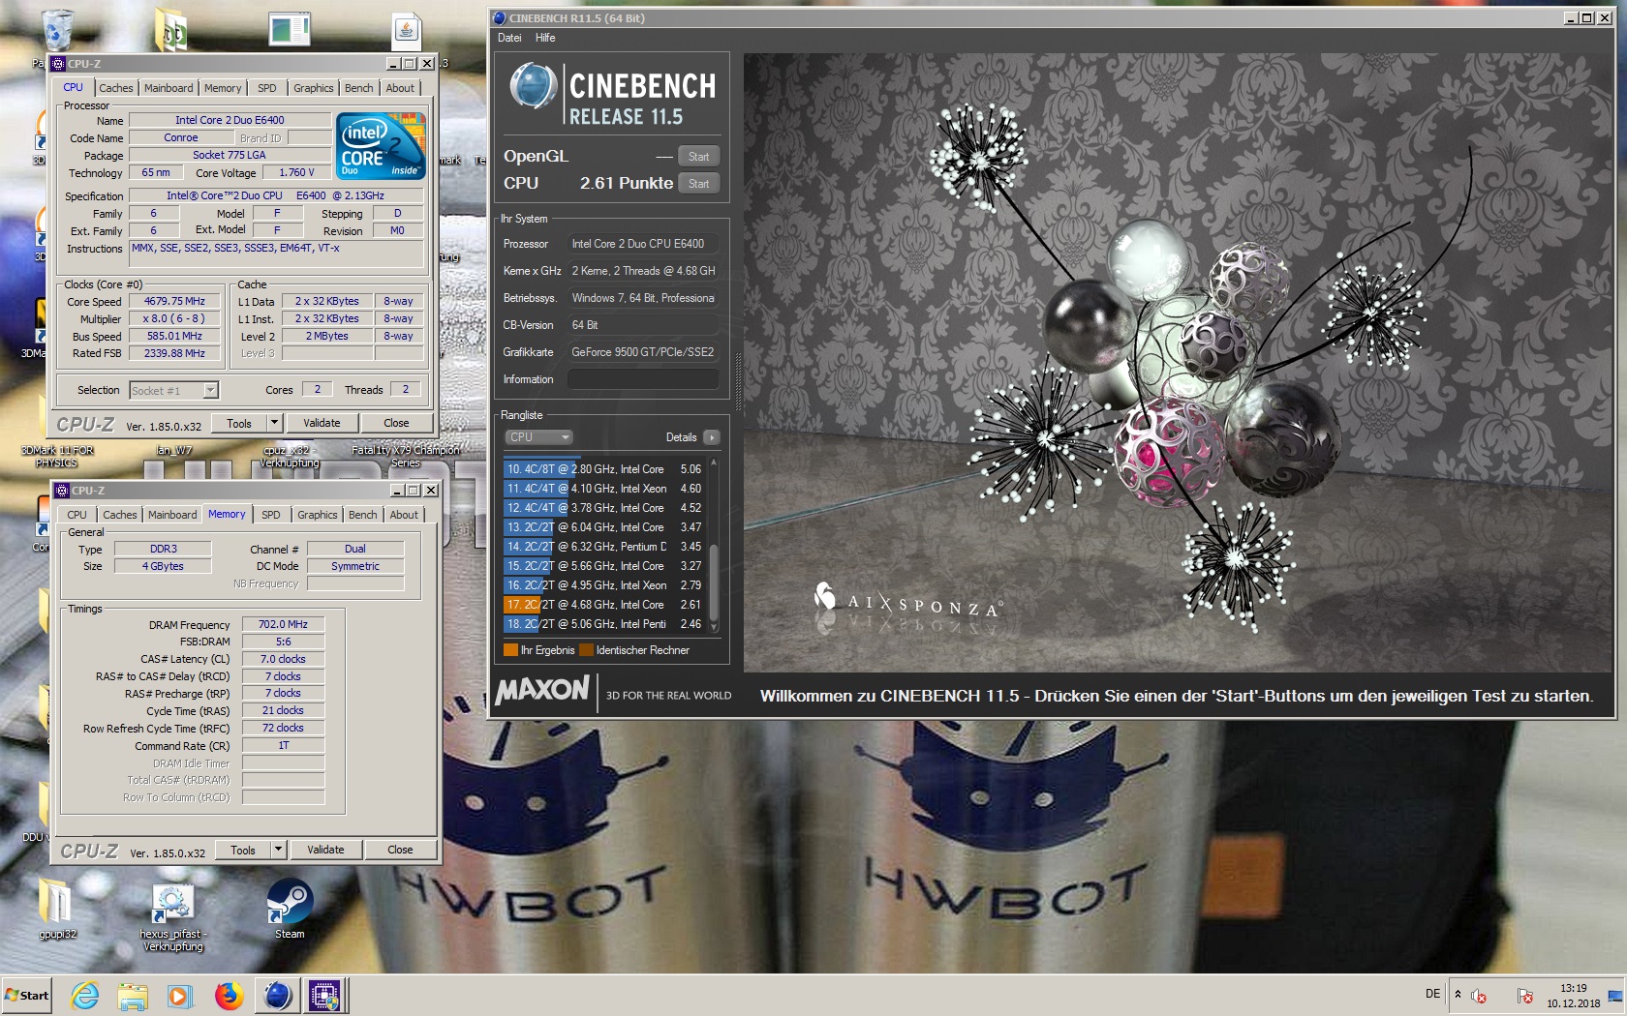Image resolution: width=1627 pixels, height=1016 pixels.
Task: Open the Datei menu in Cinebench
Action: [509, 38]
